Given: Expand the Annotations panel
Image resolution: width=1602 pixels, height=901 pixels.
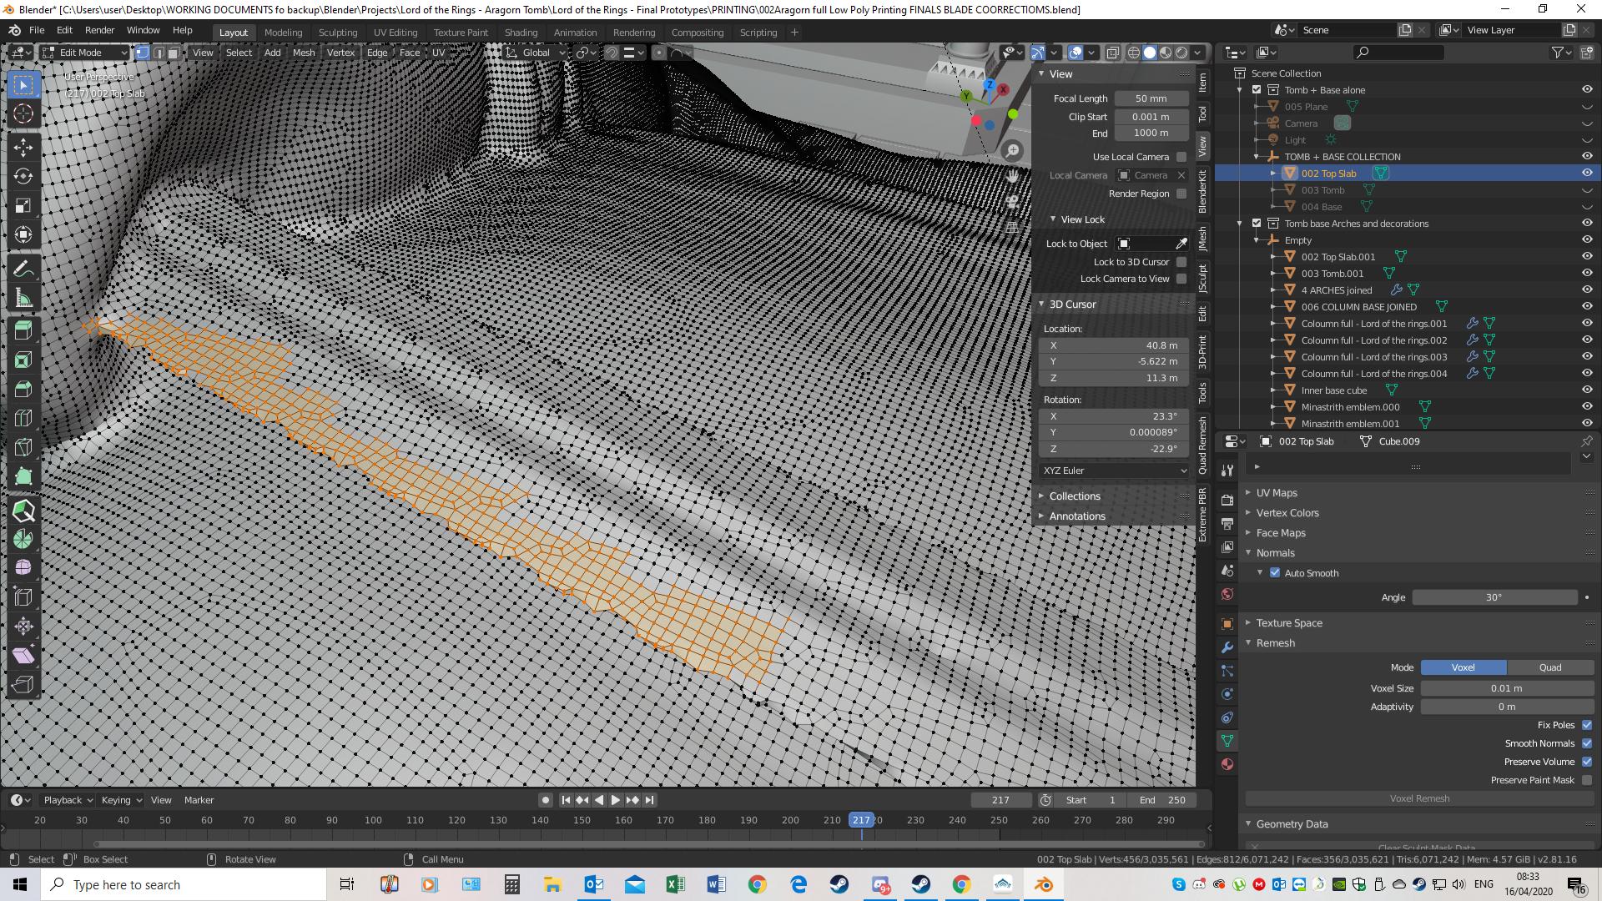Looking at the screenshot, I should pos(1077,516).
